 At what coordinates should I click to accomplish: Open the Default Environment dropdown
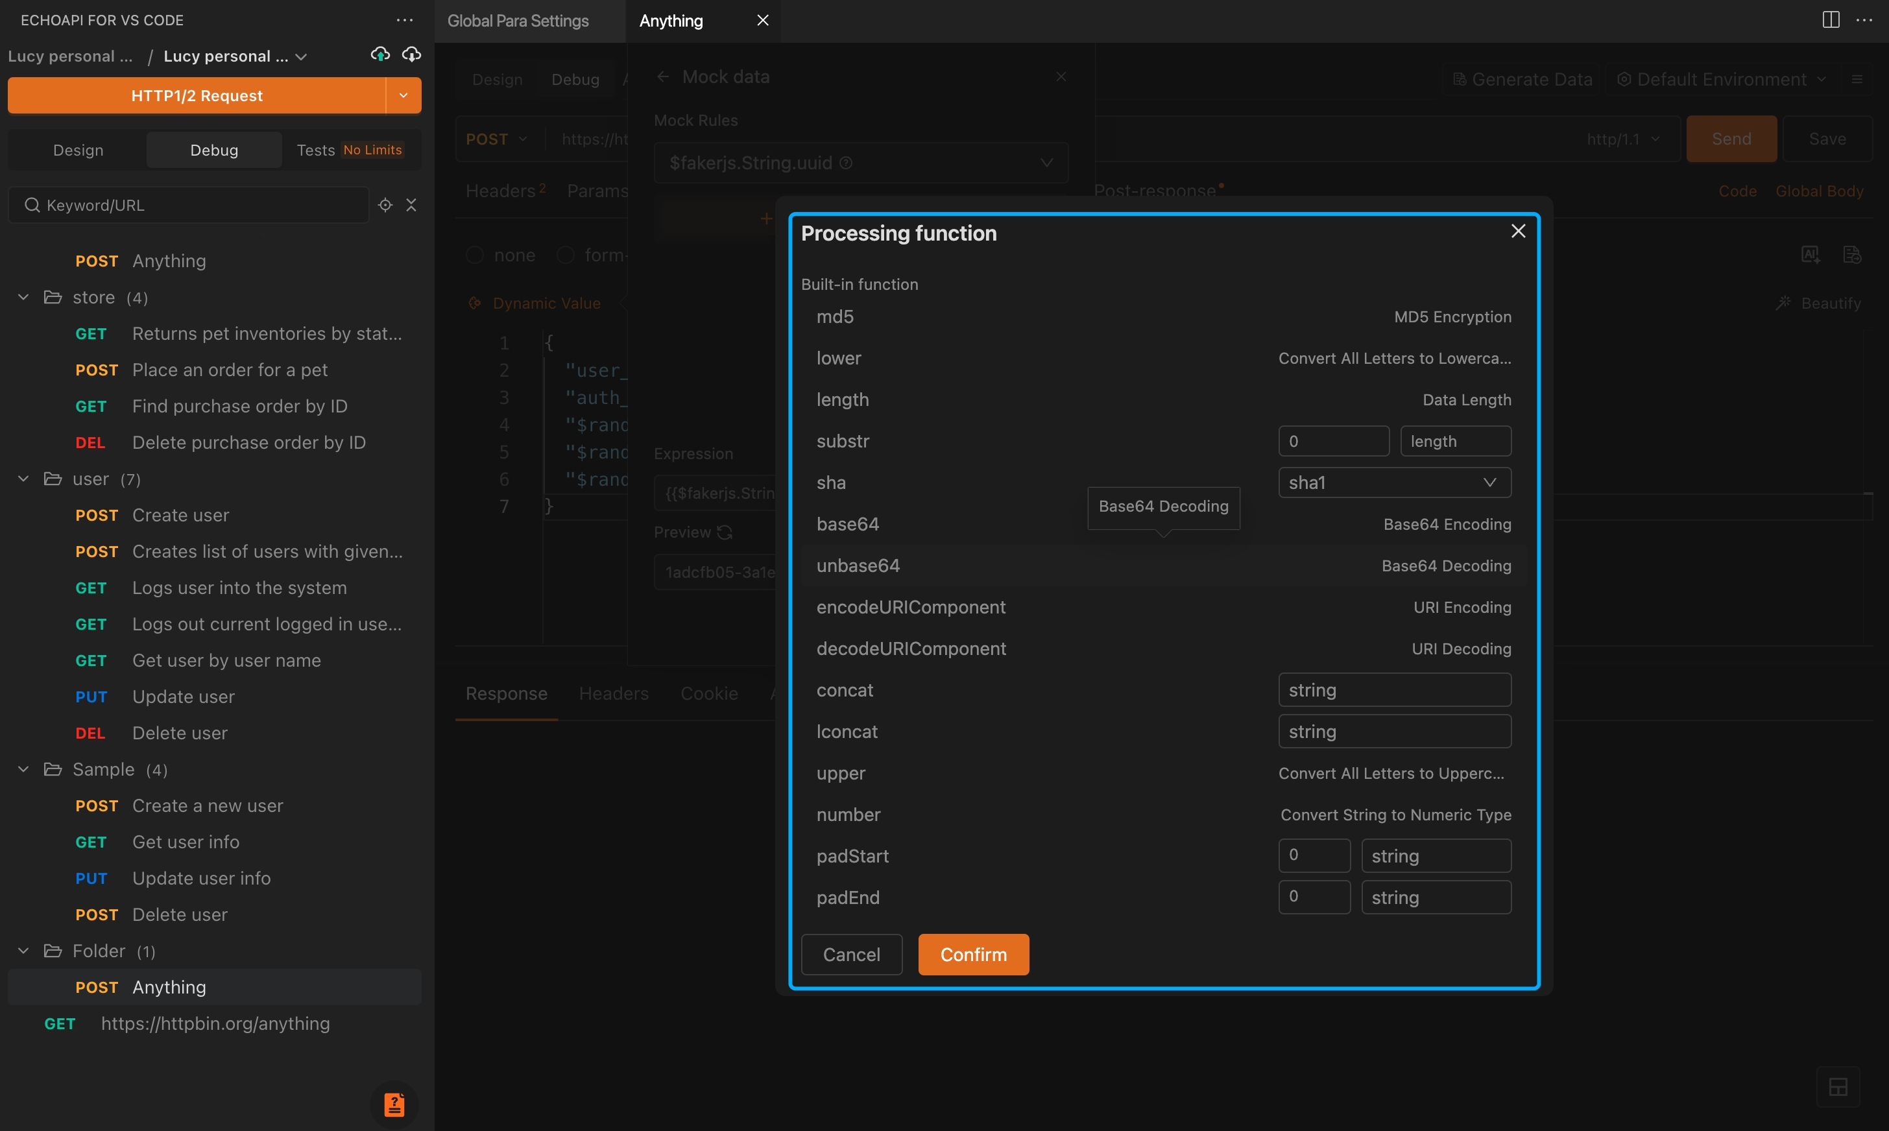(x=1721, y=79)
